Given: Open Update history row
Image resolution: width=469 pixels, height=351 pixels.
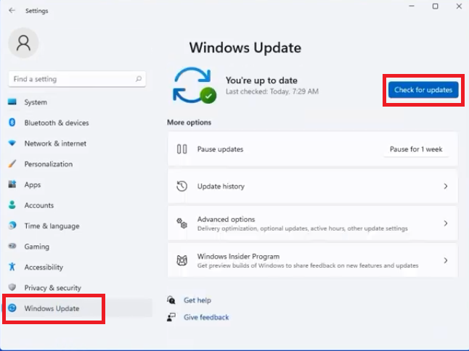Looking at the screenshot, I should point(313,186).
